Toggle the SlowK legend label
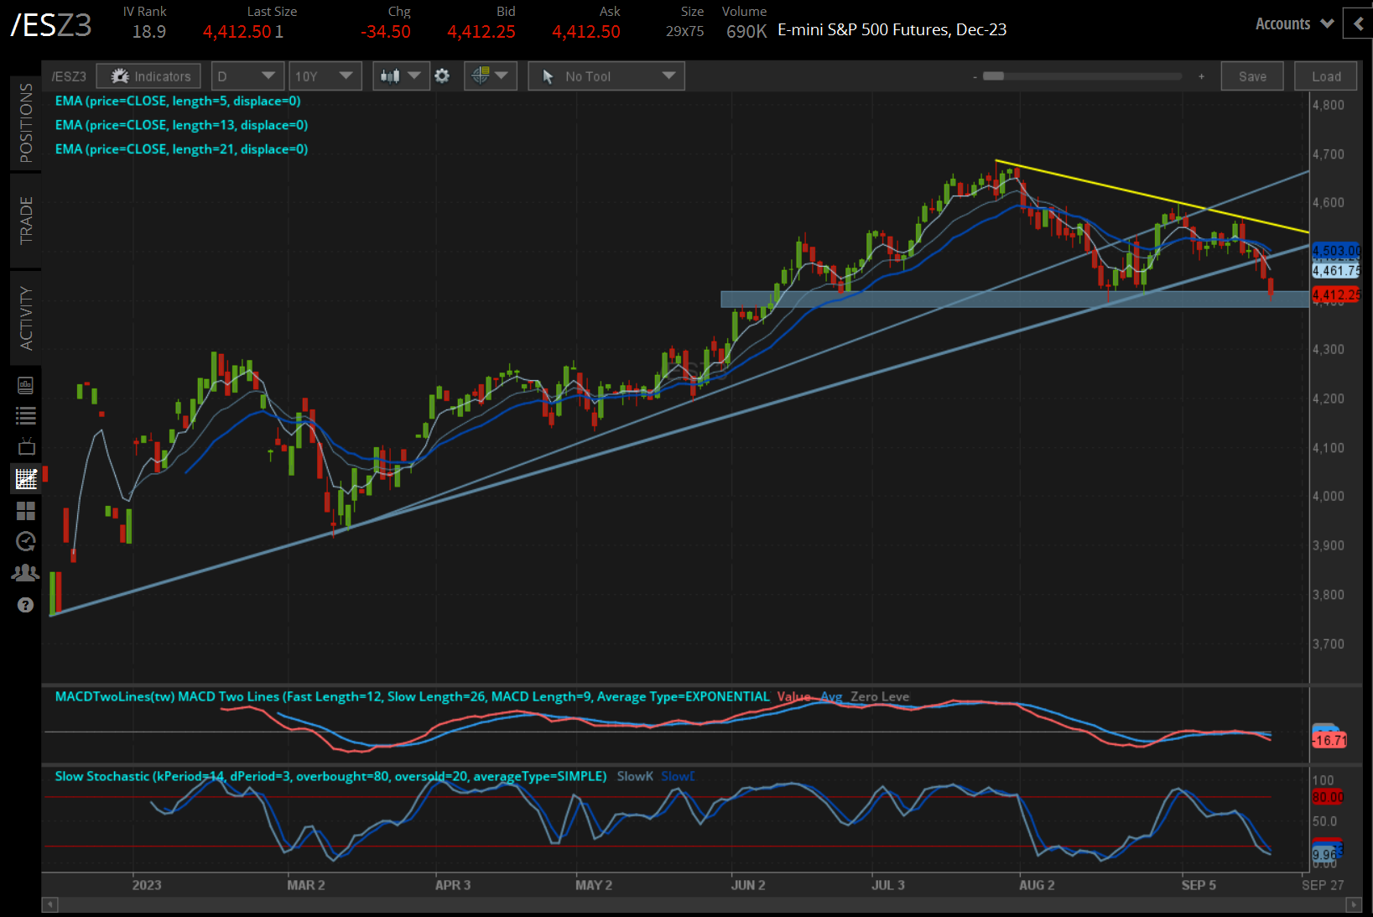This screenshot has height=917, width=1373. click(635, 776)
